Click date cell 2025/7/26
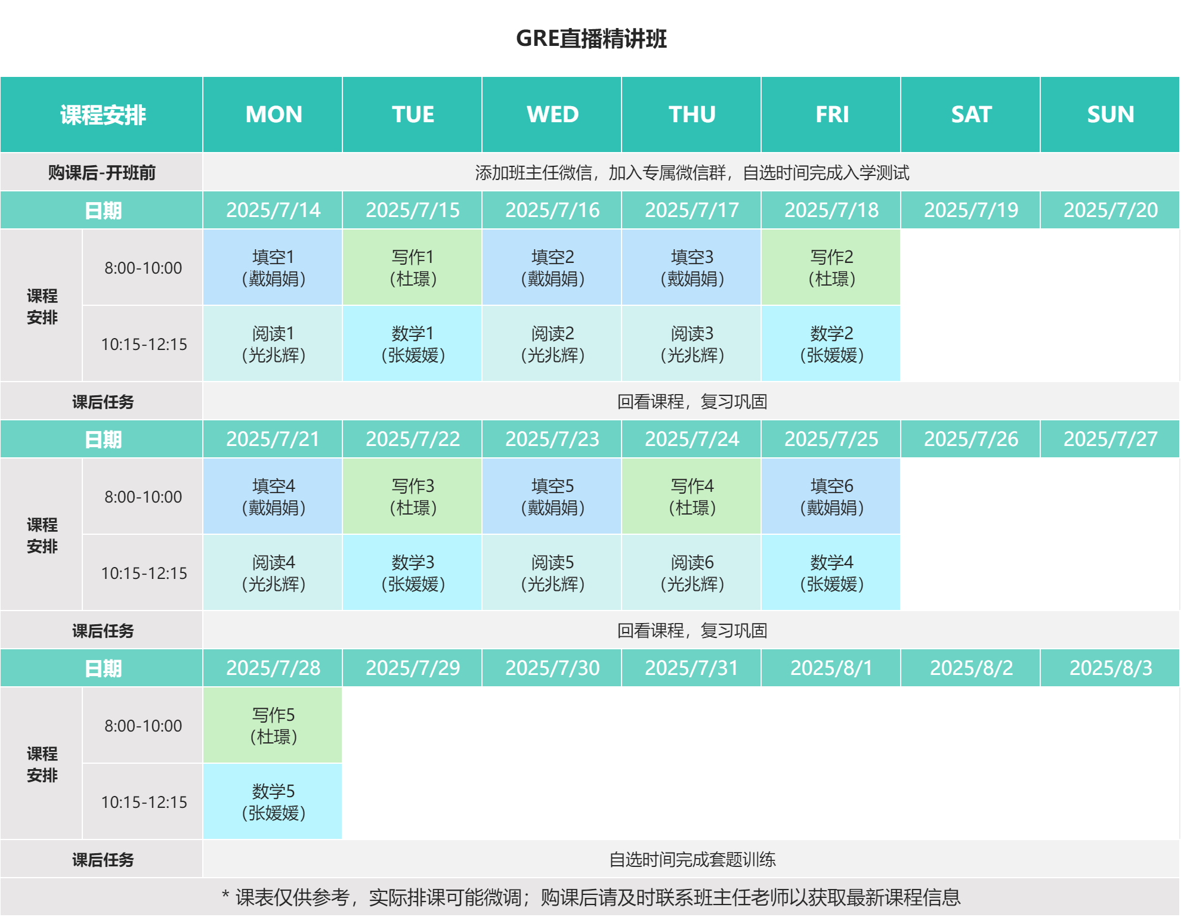Image resolution: width=1181 pixels, height=917 pixels. click(x=971, y=439)
